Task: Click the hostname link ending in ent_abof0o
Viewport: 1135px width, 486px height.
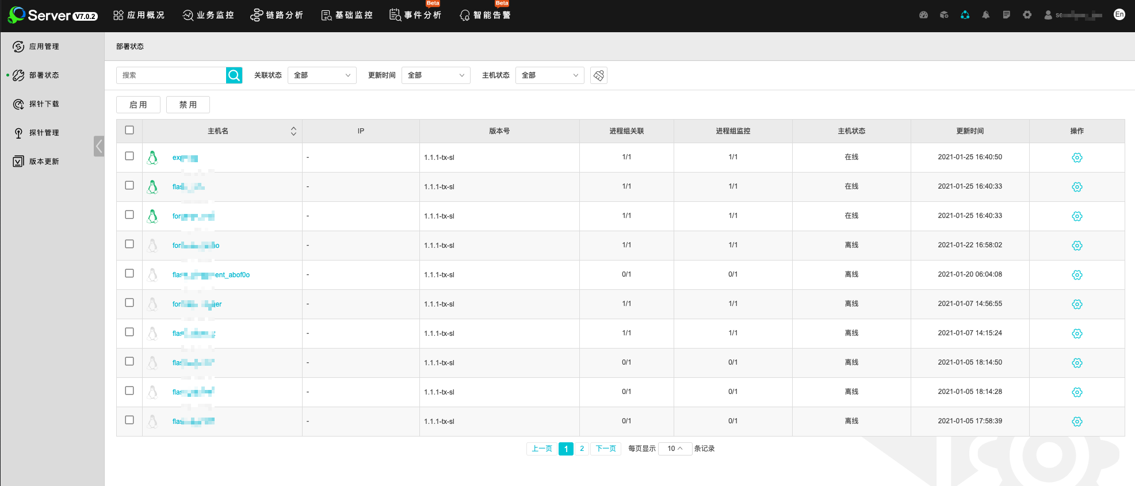Action: tap(211, 275)
